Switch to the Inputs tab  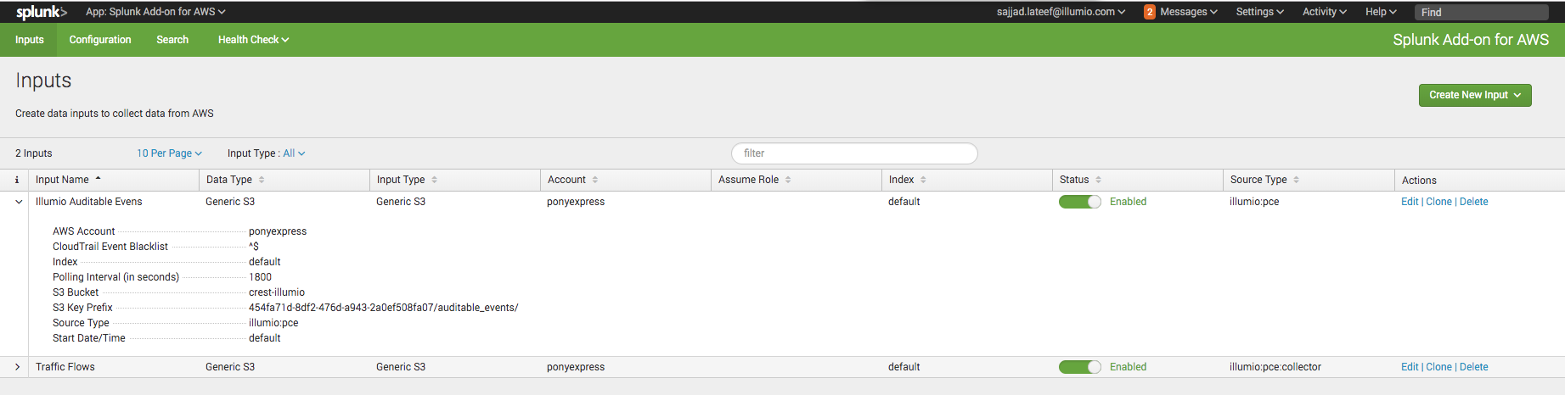point(29,40)
